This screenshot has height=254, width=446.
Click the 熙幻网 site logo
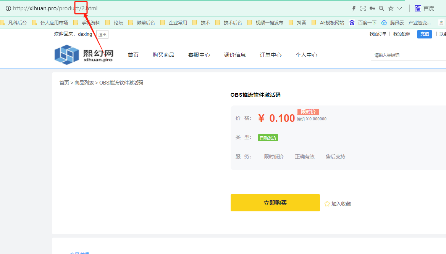coord(84,55)
